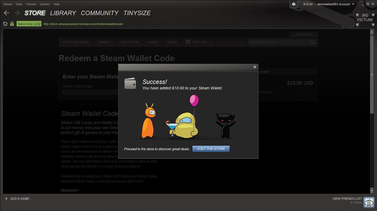Go back with the left arrow
This screenshot has height=211, width=377.
click(x=6, y=13)
